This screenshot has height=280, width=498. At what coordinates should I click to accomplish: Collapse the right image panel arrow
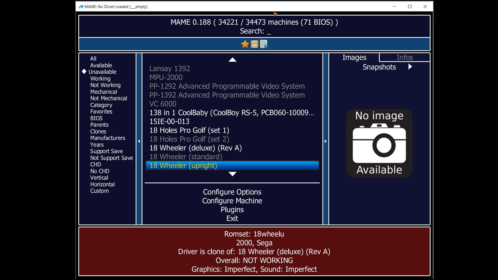[x=326, y=141]
